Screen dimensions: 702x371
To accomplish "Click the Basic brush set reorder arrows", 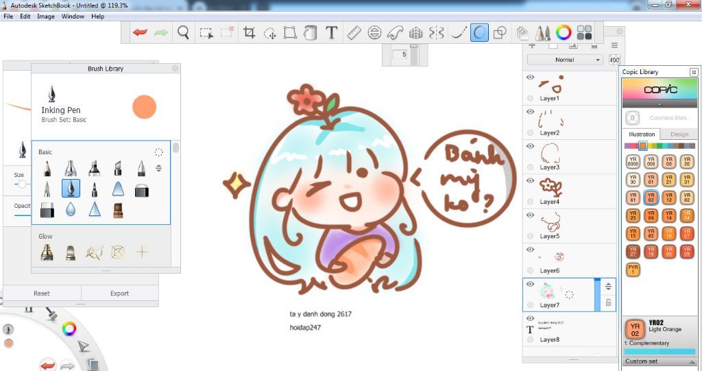I will coord(158,169).
